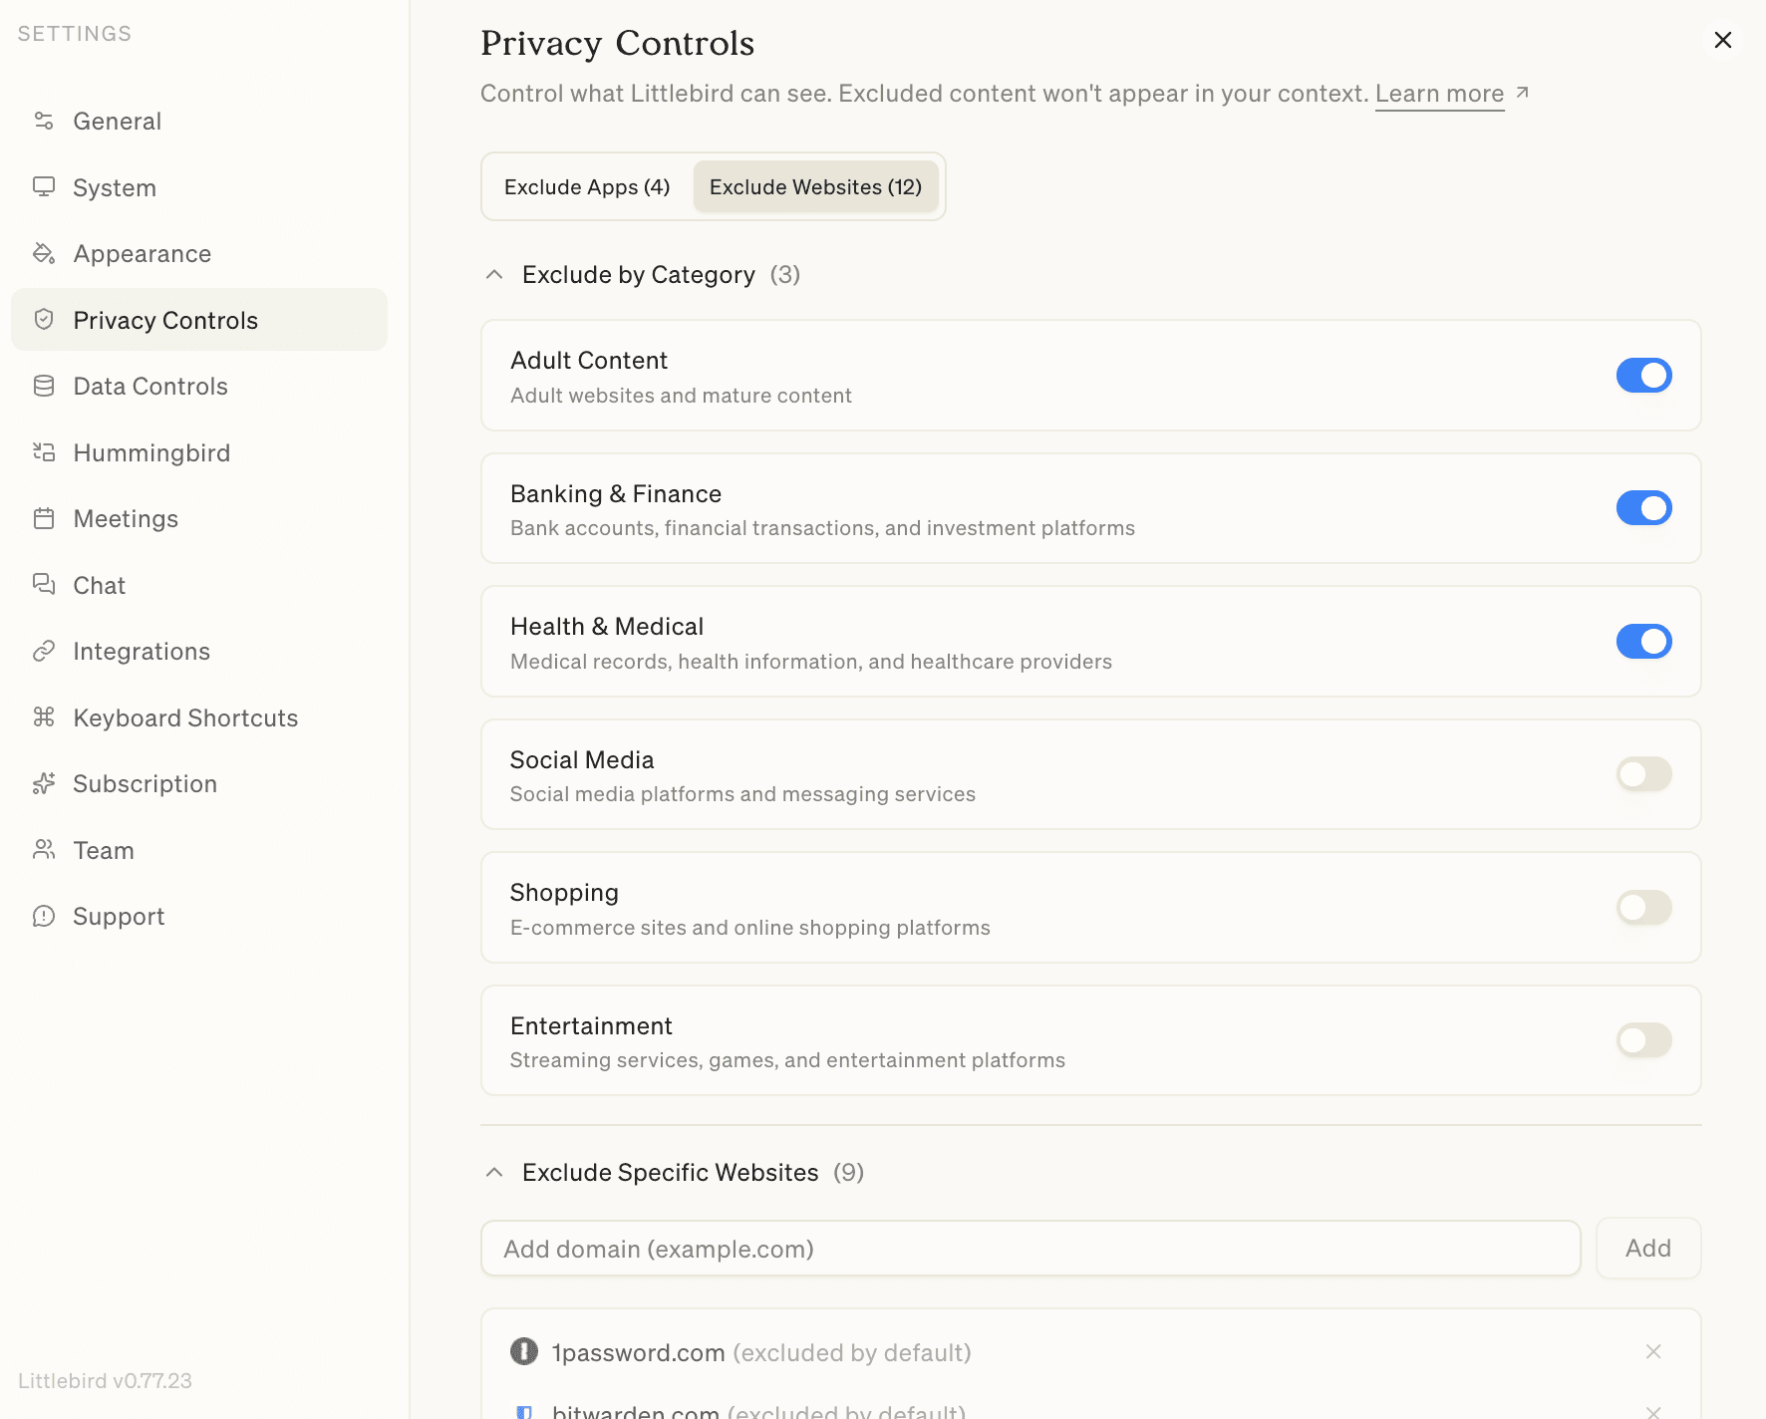Switch to the Exclude Apps tab

(586, 186)
